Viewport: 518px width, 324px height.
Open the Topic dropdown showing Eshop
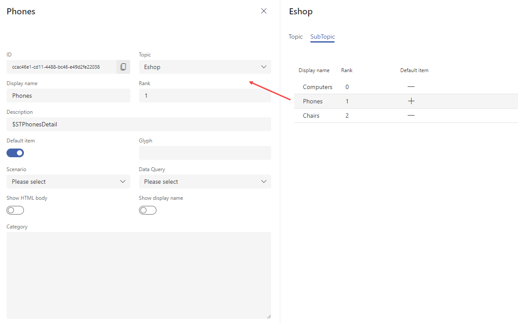click(x=205, y=67)
